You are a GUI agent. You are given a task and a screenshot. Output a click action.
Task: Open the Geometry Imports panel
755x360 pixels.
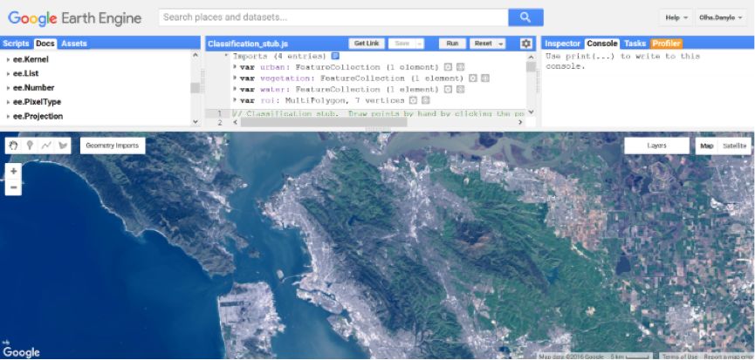pos(113,146)
